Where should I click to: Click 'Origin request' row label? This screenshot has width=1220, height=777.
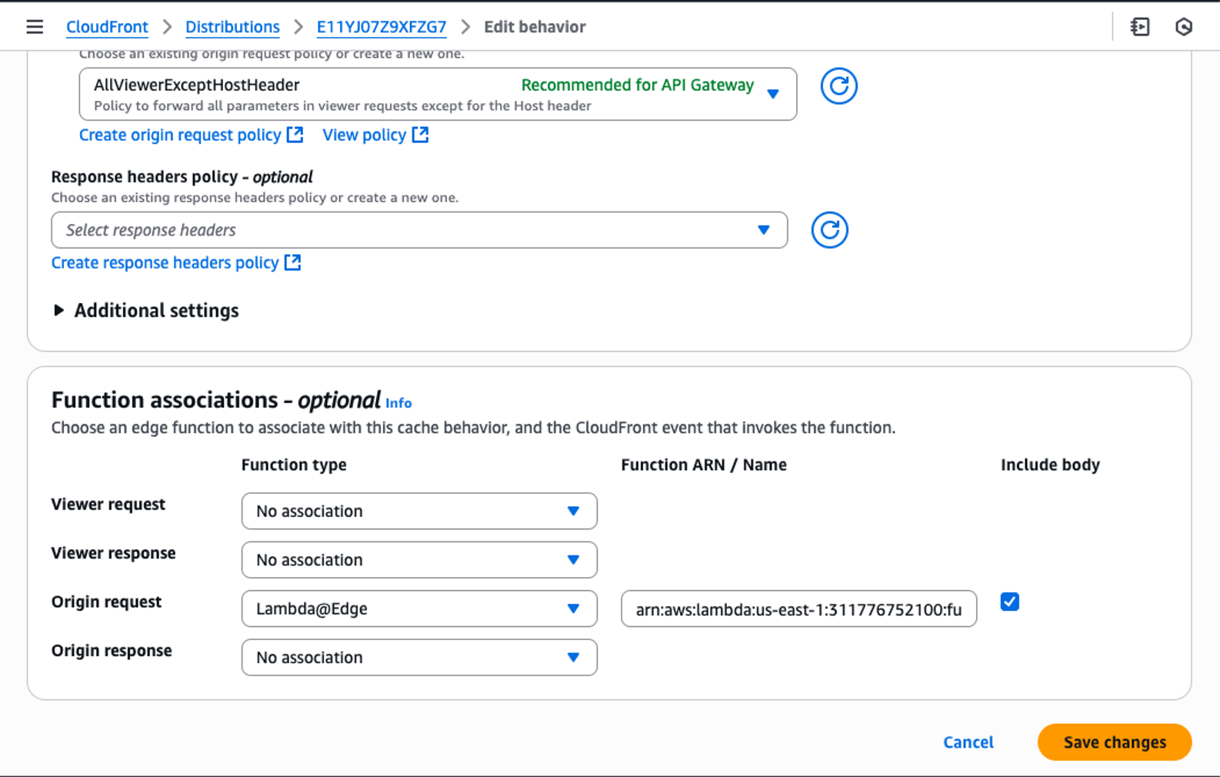[106, 602]
